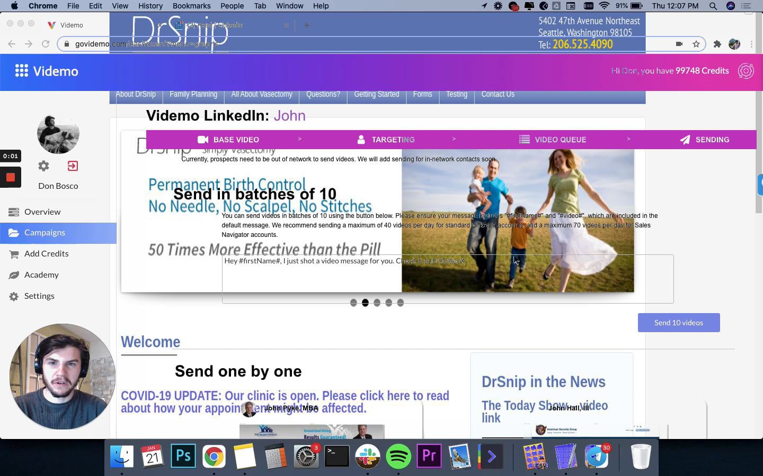
Task: Open Chrome's Extensions puzzle icon
Action: pos(717,44)
